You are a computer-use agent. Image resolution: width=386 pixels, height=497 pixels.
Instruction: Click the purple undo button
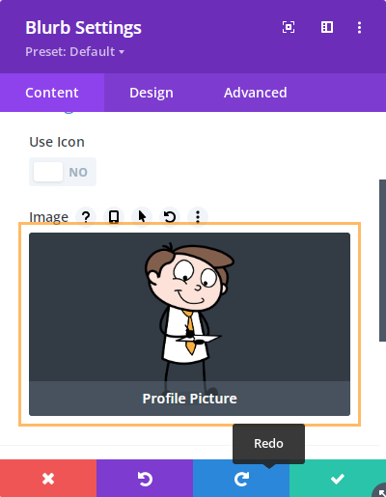coord(145,479)
